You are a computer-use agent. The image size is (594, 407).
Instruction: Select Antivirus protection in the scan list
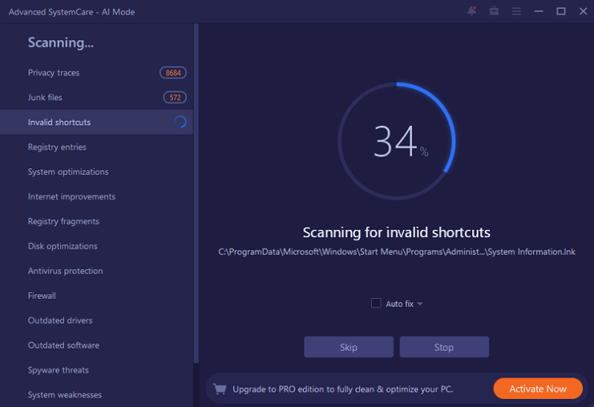[65, 271]
